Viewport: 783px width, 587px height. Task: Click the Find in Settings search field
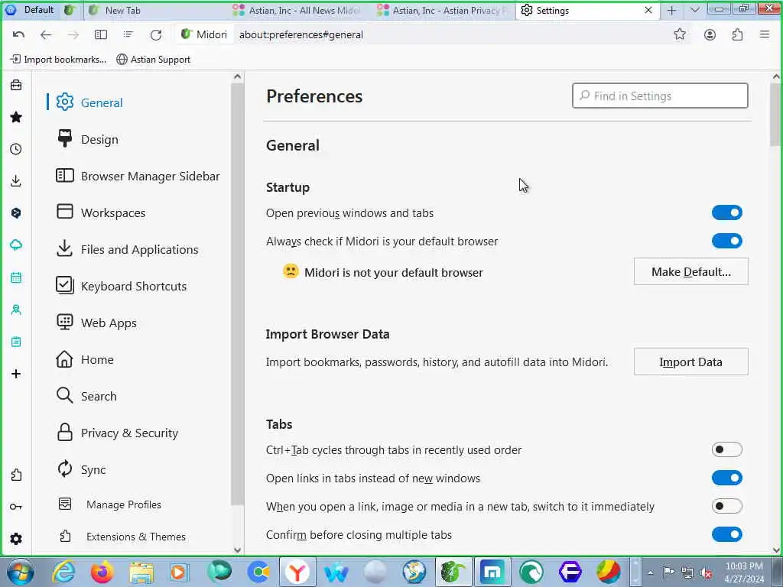[660, 96]
